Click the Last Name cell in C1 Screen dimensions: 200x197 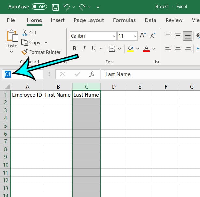(87, 95)
